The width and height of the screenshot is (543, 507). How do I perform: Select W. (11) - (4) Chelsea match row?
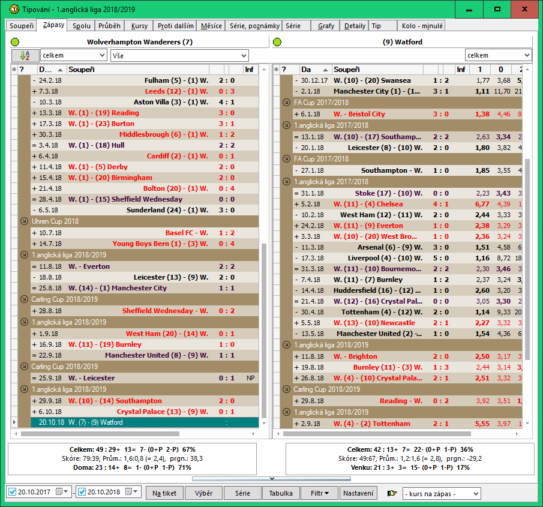407,204
